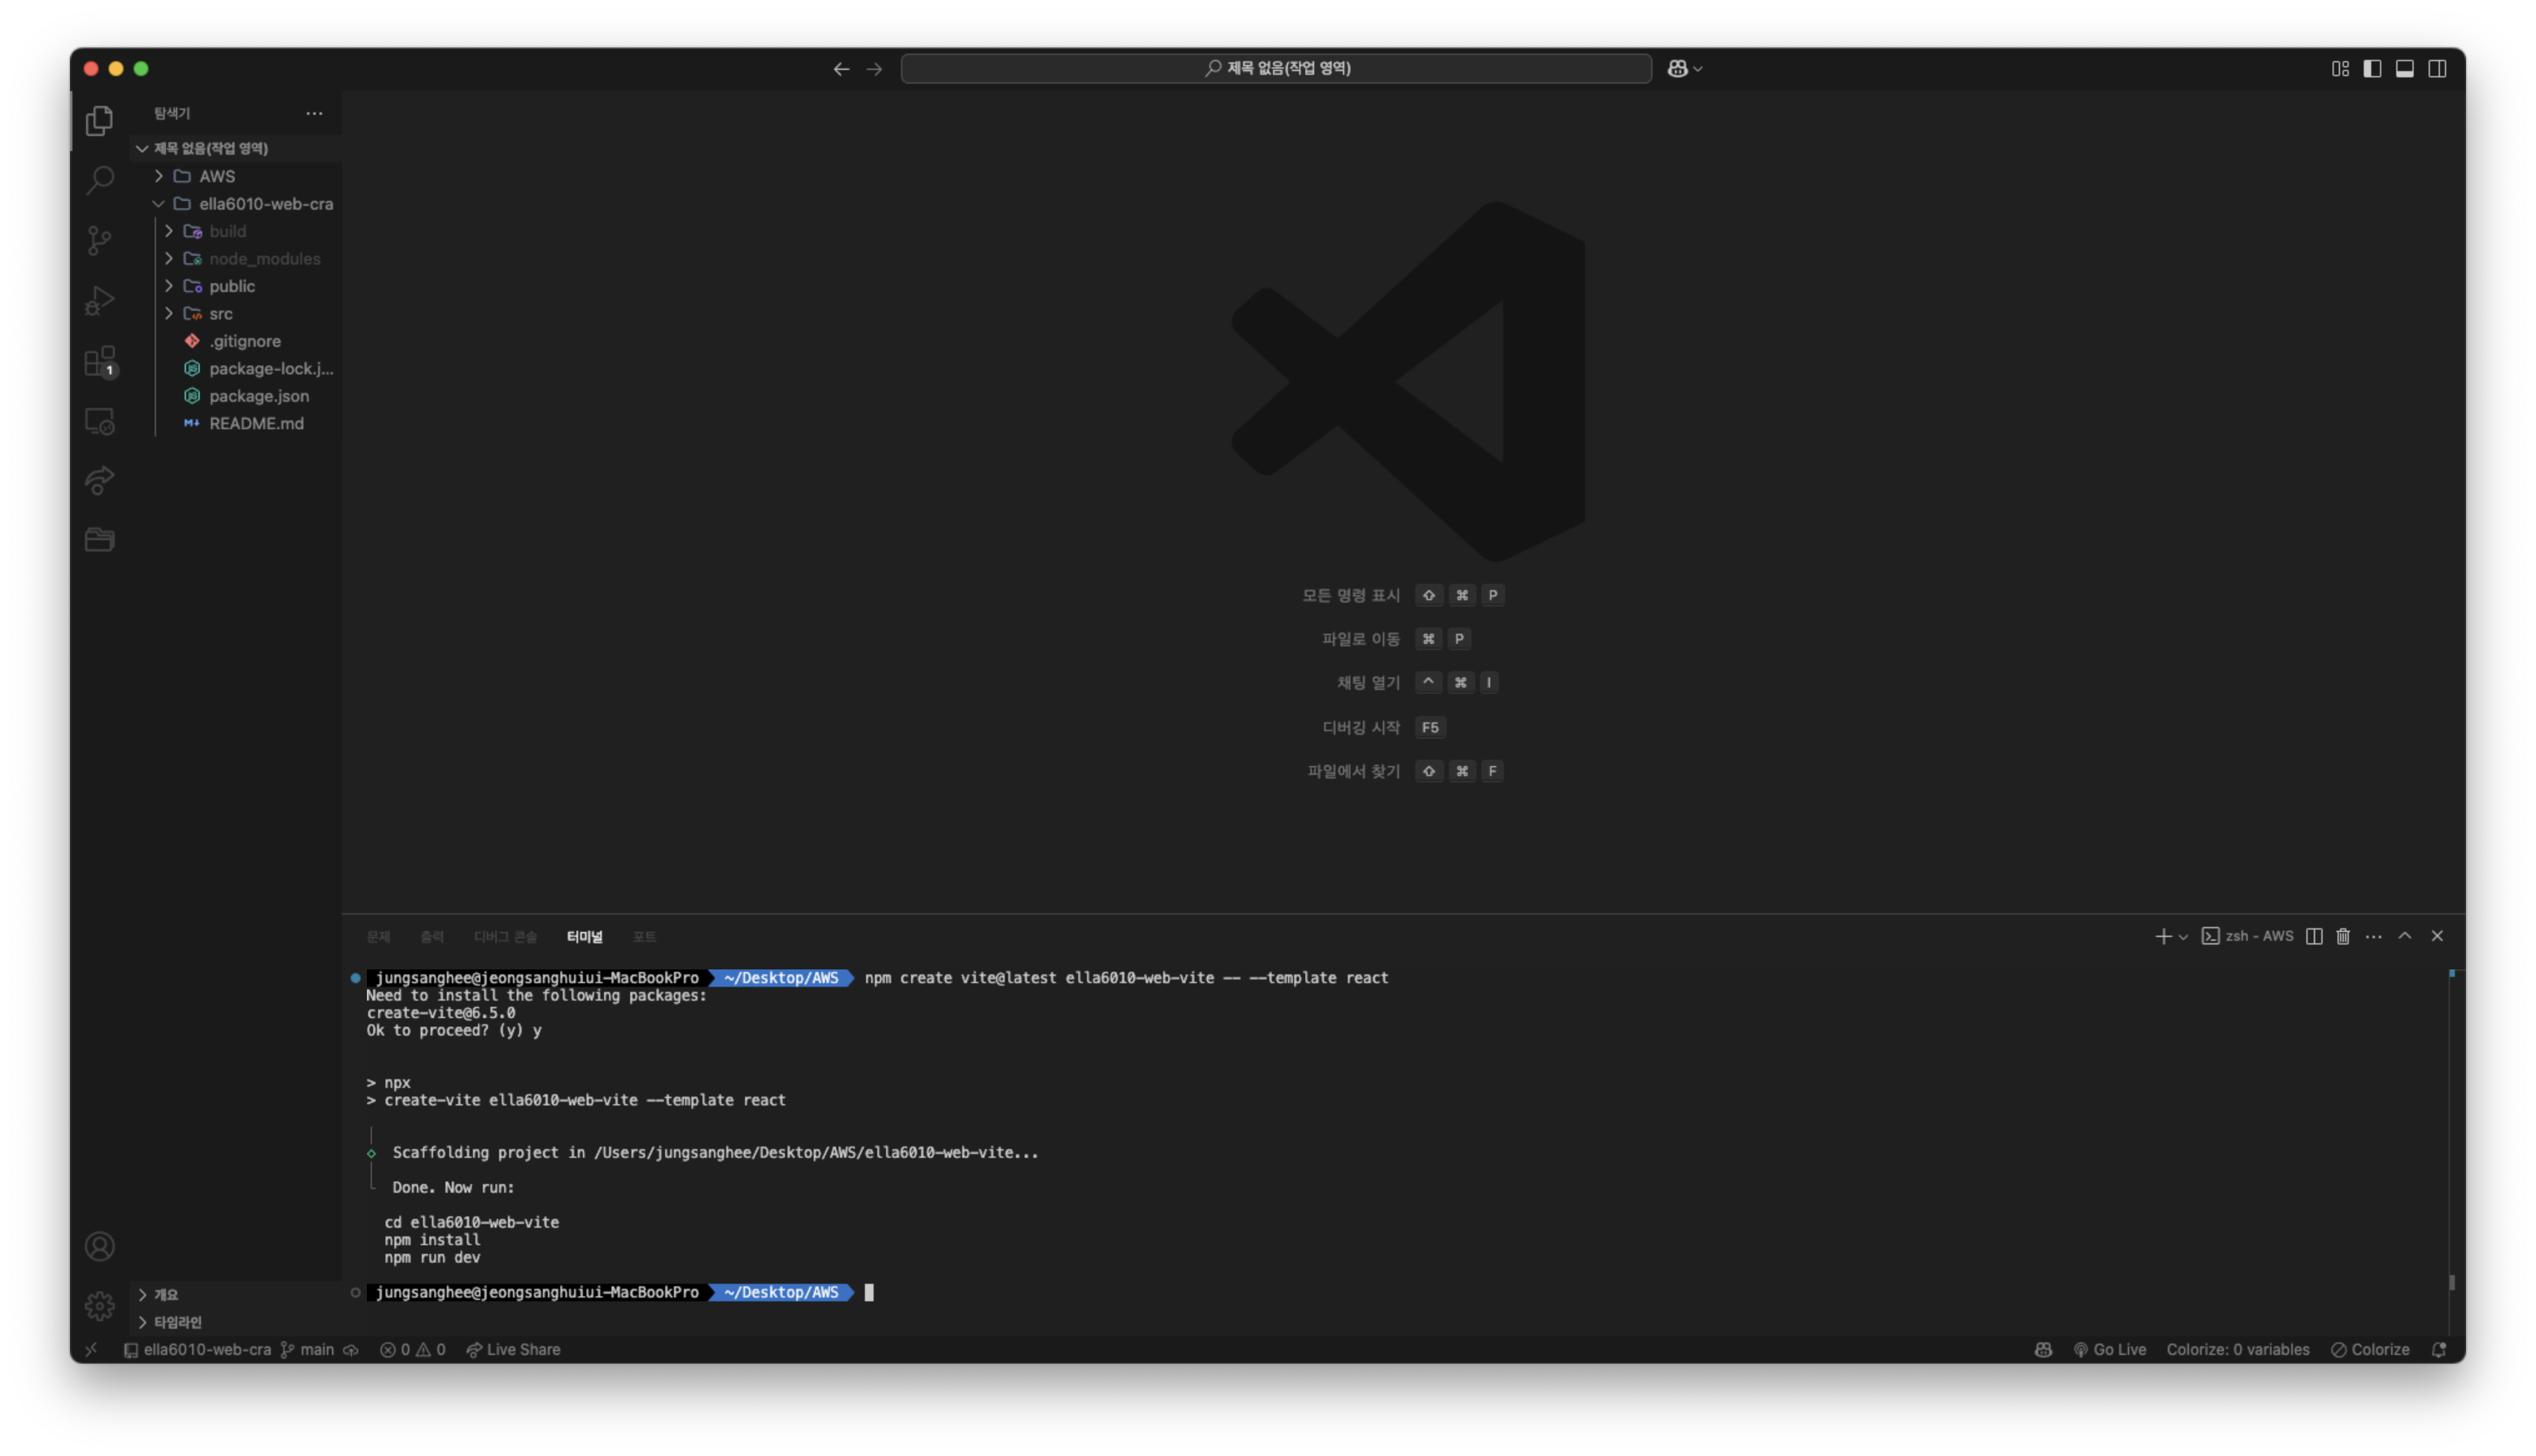The height and width of the screenshot is (1456, 2536).
Task: Toggle the secondary sidebar visibility
Action: [x=2437, y=68]
